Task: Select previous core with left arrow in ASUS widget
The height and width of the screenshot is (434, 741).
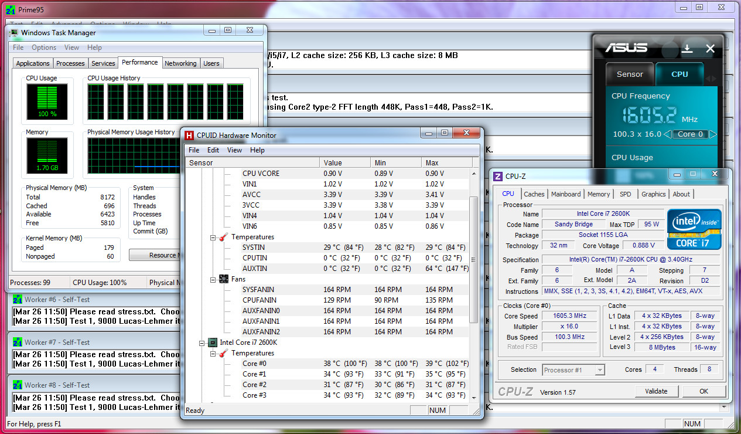Action: click(x=667, y=134)
